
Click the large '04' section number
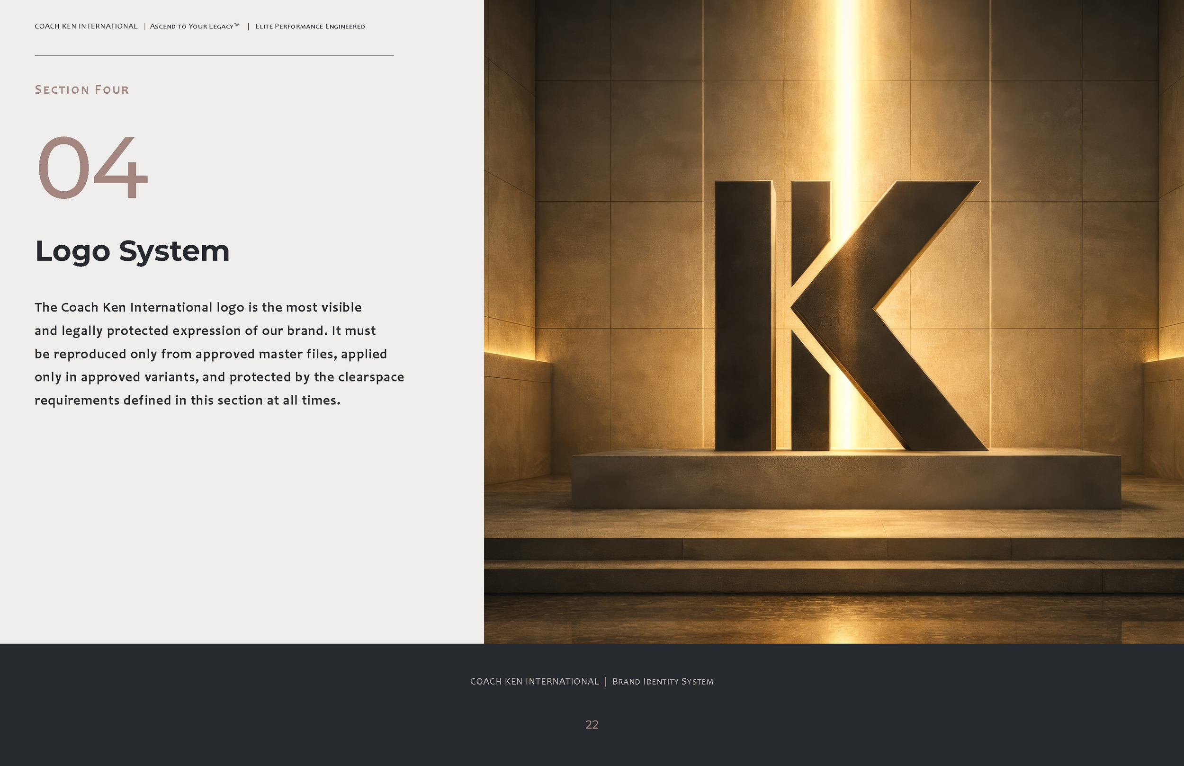(93, 168)
